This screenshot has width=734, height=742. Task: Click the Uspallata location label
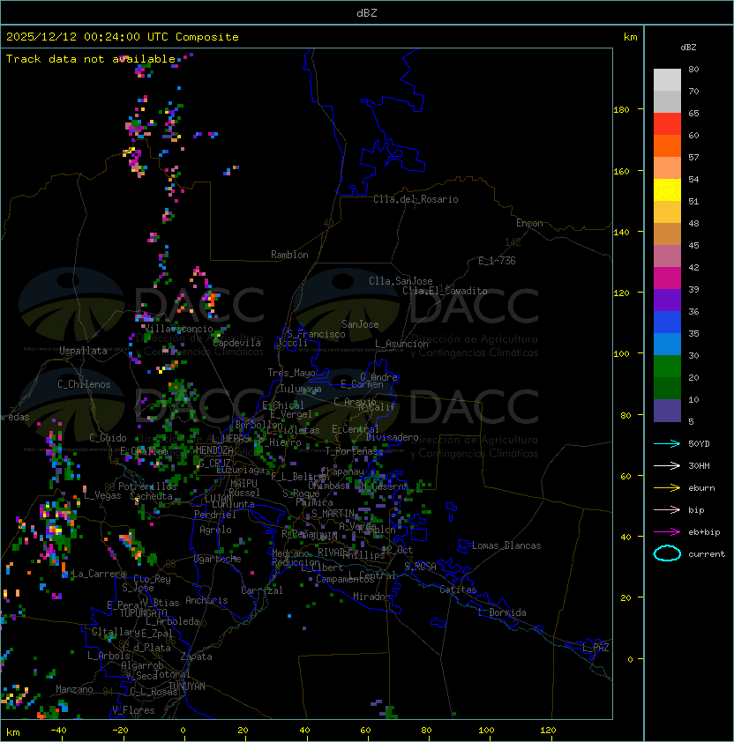pyautogui.click(x=83, y=351)
